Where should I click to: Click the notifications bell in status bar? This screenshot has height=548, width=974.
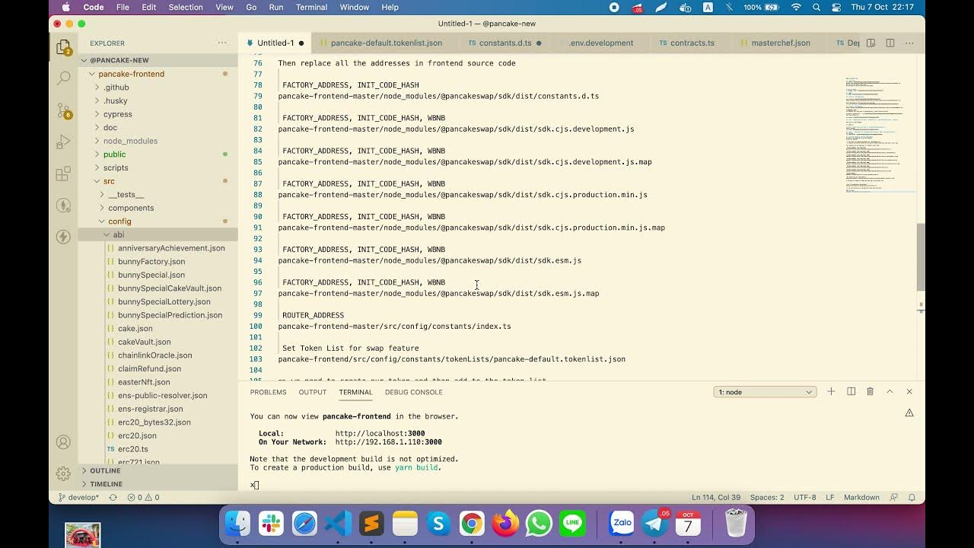pos(912,497)
